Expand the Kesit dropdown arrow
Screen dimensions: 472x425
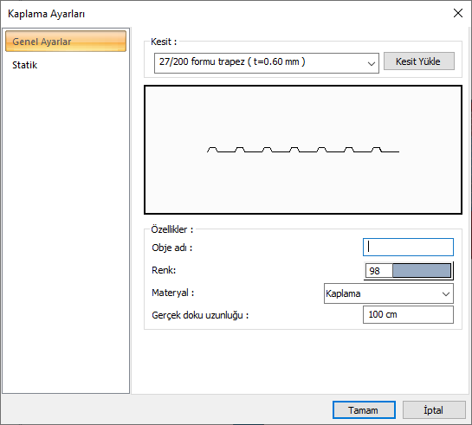tap(372, 63)
